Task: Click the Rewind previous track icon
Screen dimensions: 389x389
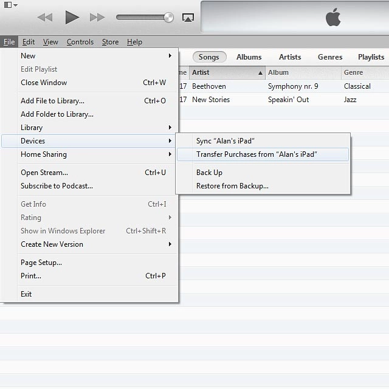Action: point(45,18)
